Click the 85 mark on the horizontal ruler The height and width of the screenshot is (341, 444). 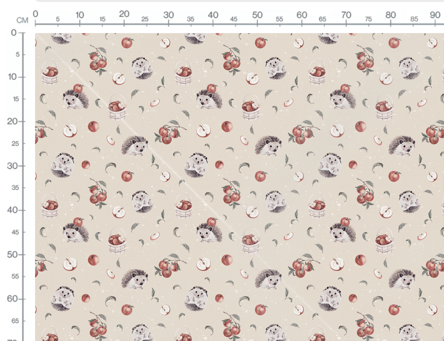point(414,19)
